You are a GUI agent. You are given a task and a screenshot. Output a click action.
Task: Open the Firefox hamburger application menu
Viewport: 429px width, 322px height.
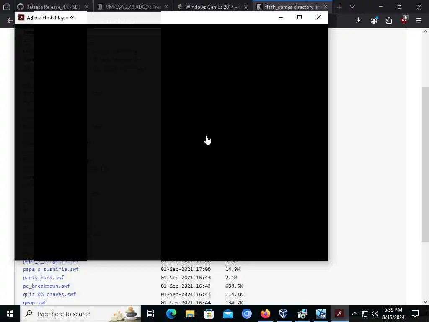point(419,21)
